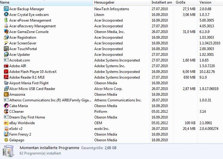Select the Adobe Reader 9.1 MUI icon
223x159 pixels.
(6, 77)
